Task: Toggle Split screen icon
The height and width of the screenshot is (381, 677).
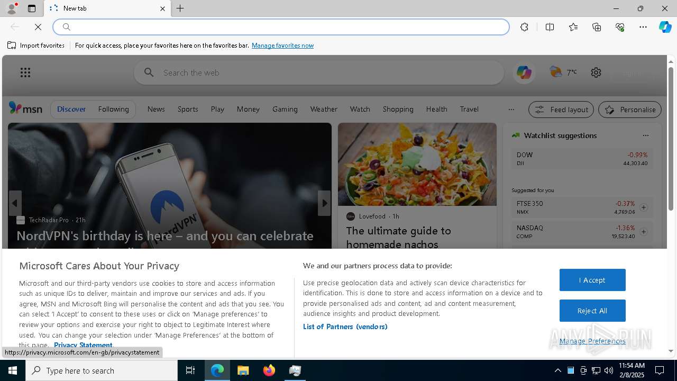Action: pyautogui.click(x=550, y=27)
